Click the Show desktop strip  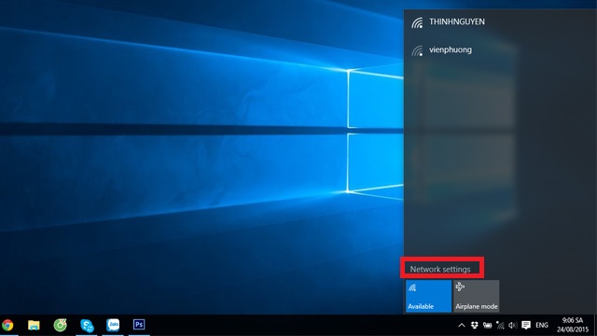pyautogui.click(x=595, y=326)
